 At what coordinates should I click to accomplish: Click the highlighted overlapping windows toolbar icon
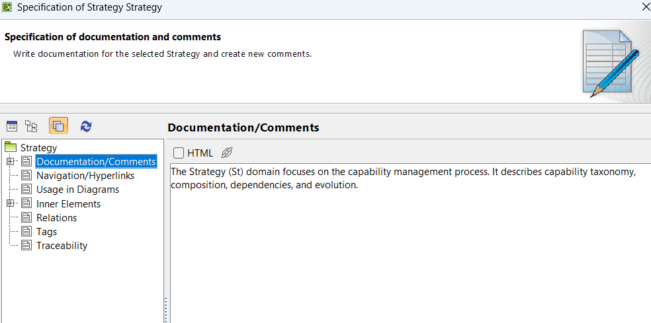point(58,126)
